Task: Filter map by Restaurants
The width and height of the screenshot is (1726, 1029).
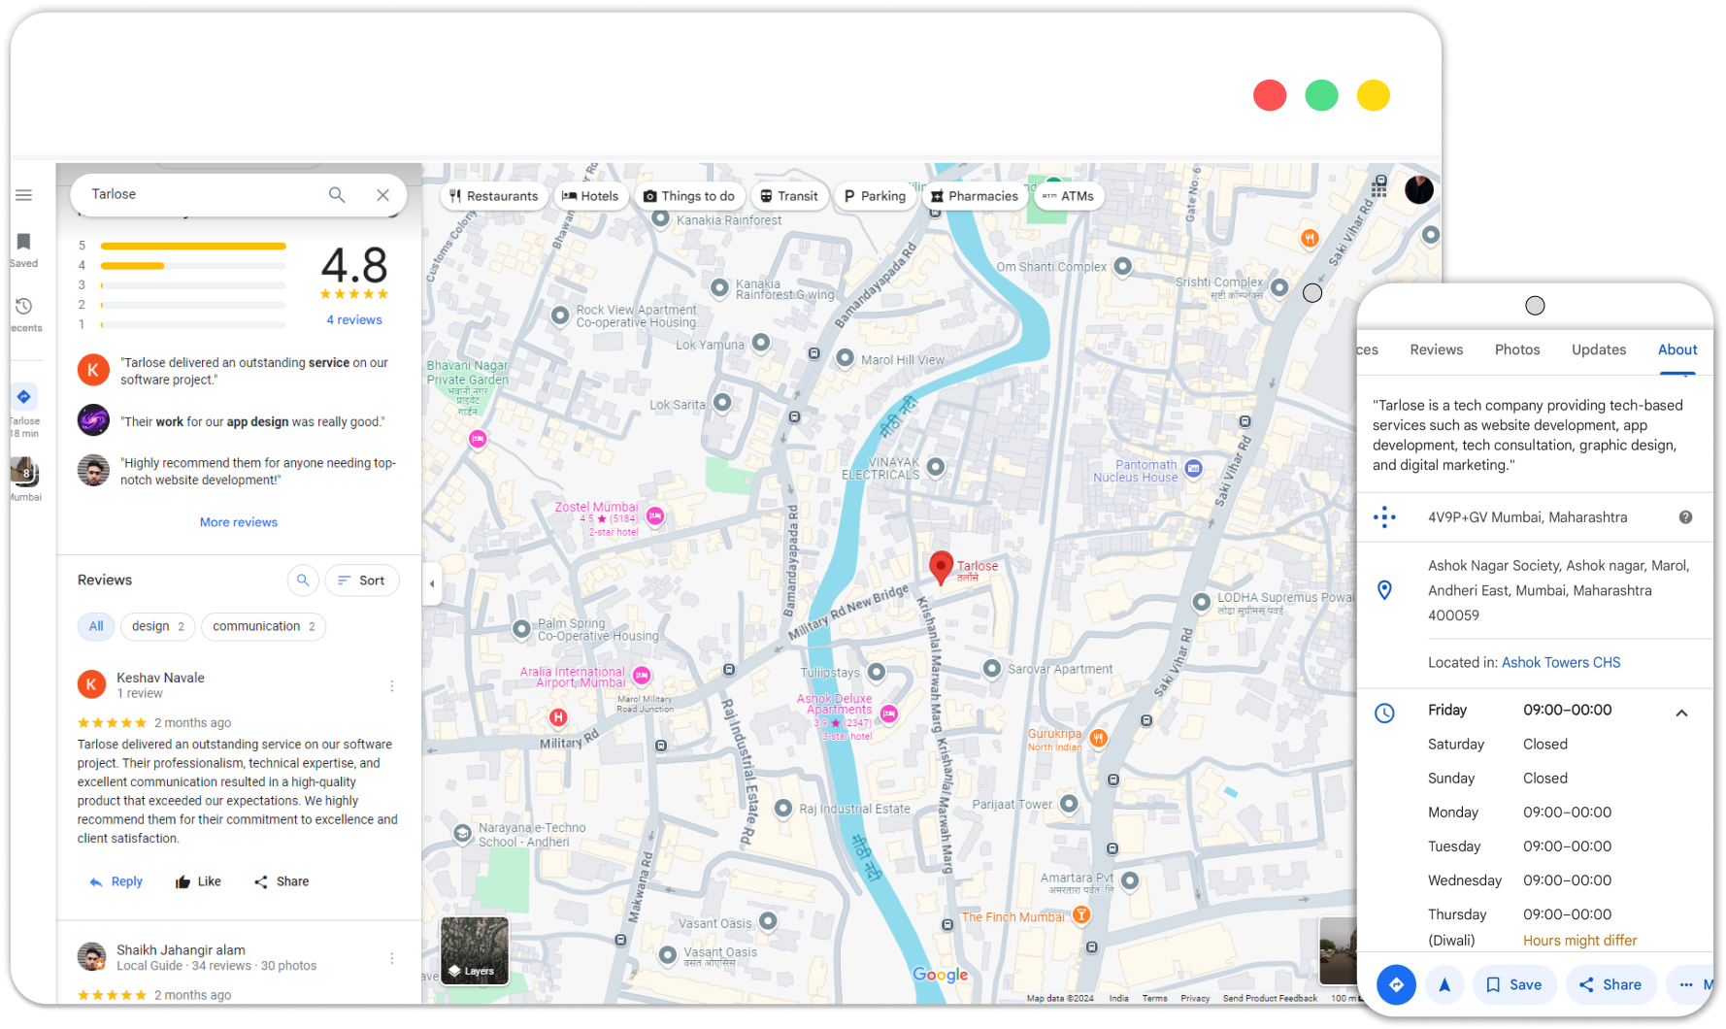Action: click(x=493, y=196)
